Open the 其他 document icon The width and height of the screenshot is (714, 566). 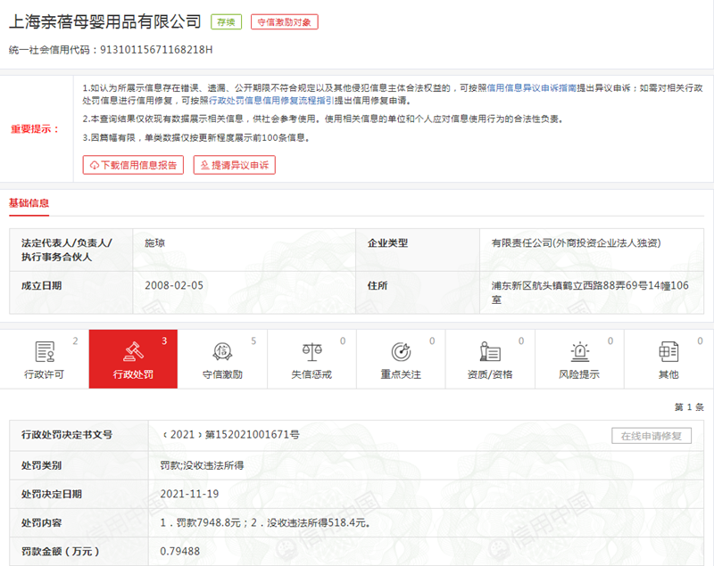point(668,351)
